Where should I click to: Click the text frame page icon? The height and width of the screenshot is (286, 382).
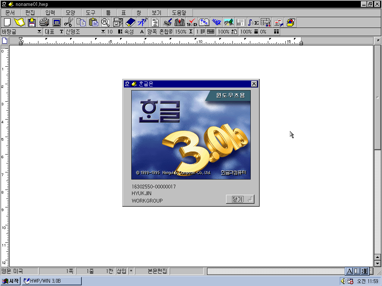pos(241,22)
